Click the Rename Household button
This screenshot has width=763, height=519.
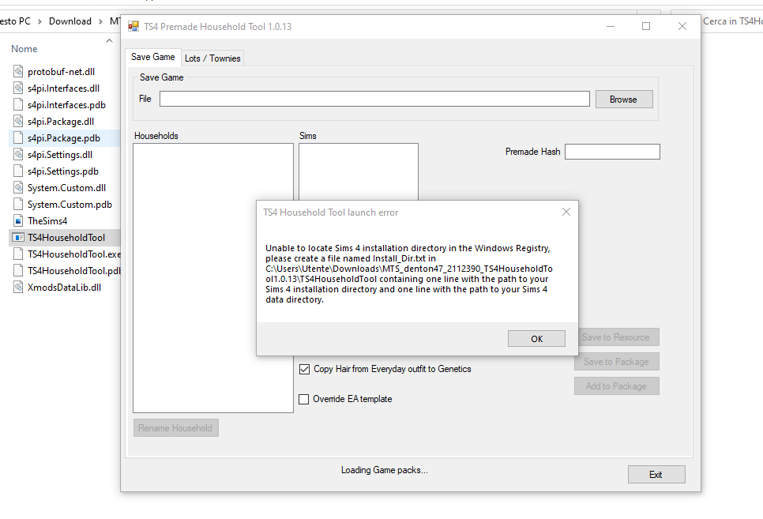pyautogui.click(x=175, y=428)
